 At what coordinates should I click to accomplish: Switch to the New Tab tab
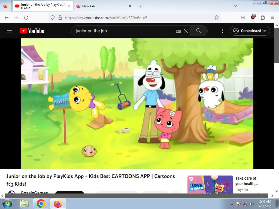(104, 6)
